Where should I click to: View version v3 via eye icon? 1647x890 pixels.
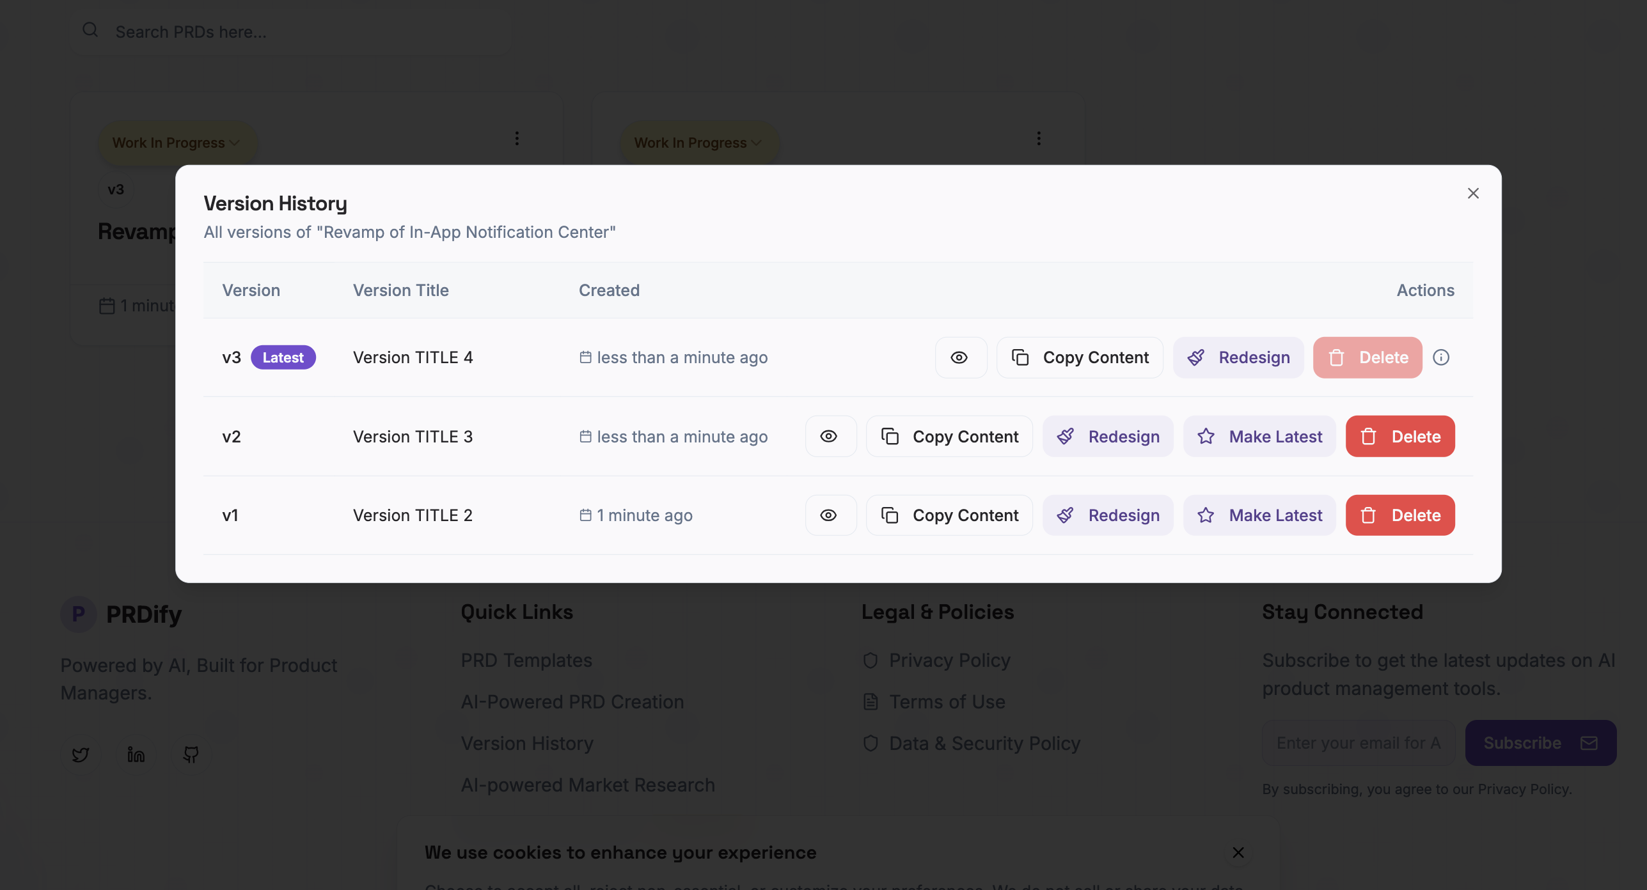pos(960,357)
